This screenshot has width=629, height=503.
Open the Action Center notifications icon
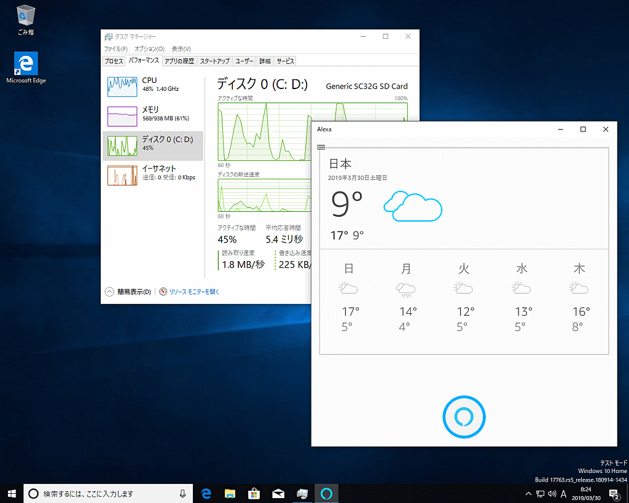point(614,494)
